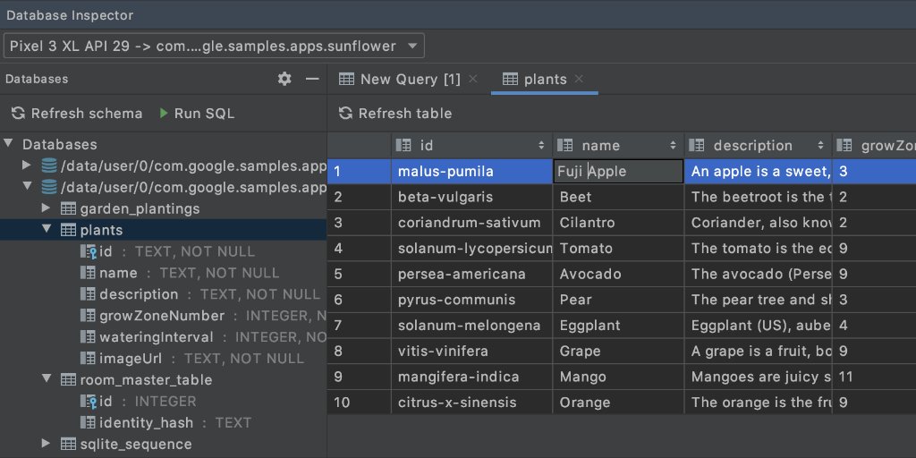Open the Databases panel settings gear
The width and height of the screenshot is (916, 458).
(284, 79)
